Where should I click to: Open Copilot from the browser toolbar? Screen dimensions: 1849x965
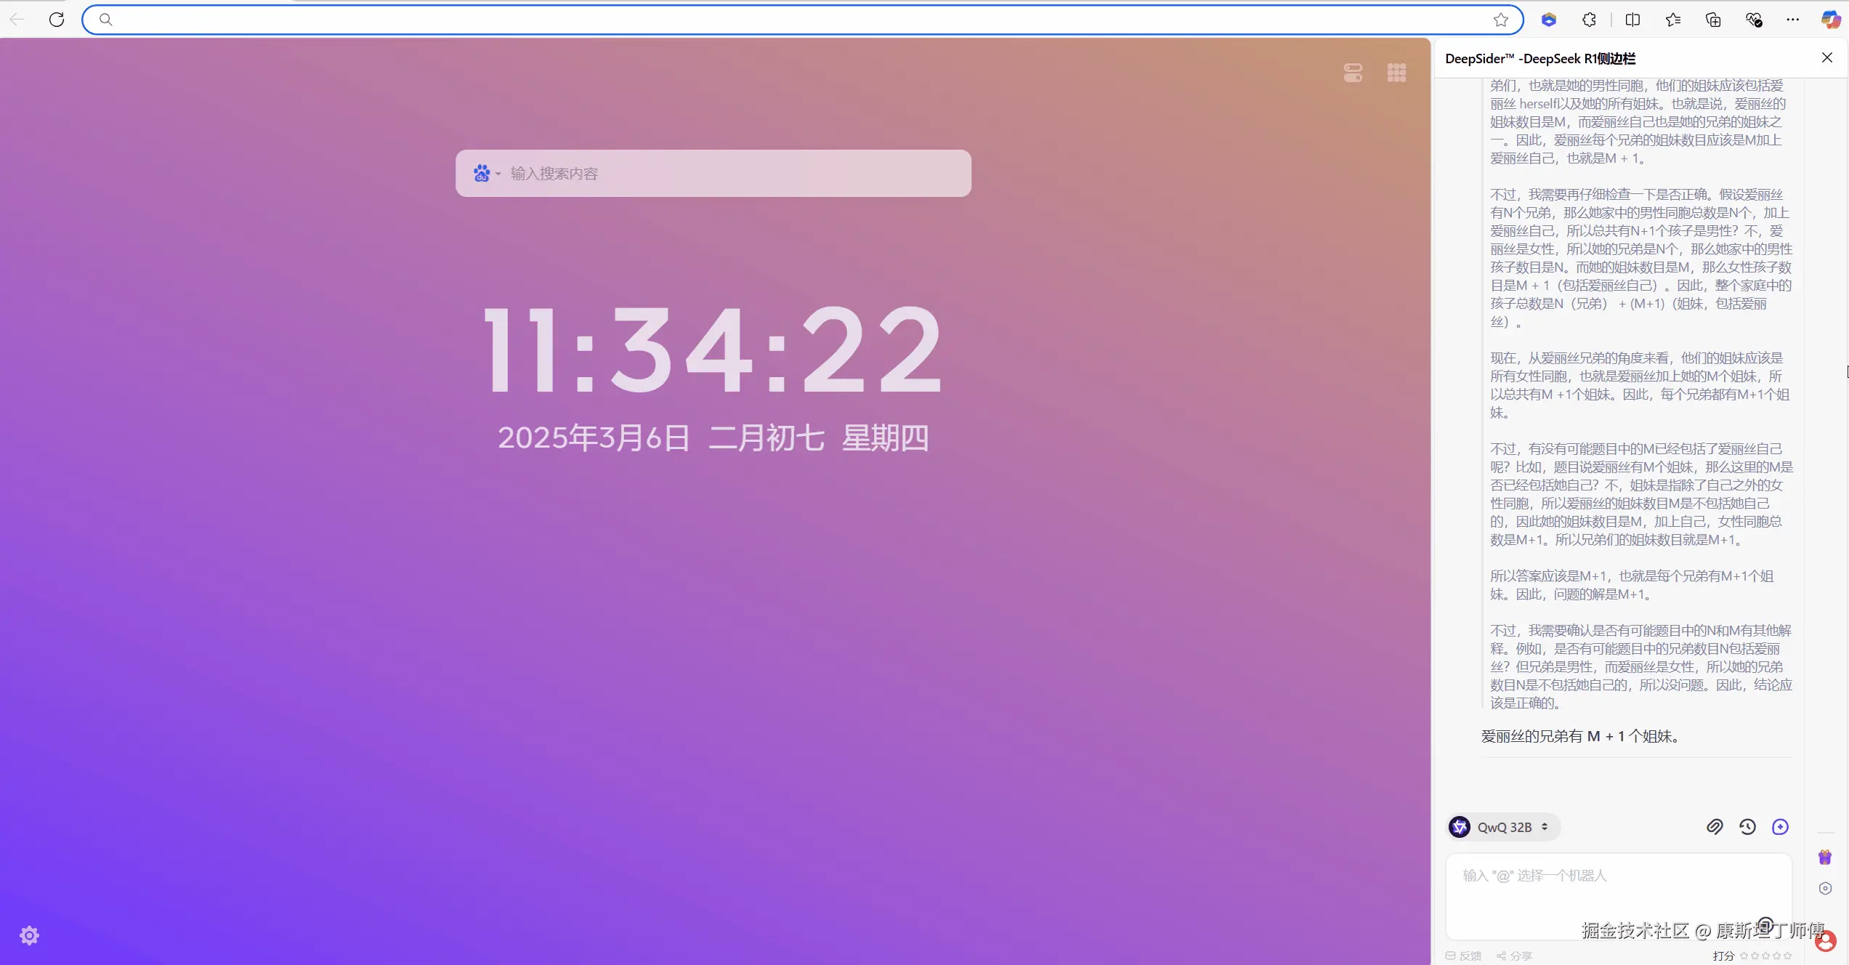[1829, 20]
